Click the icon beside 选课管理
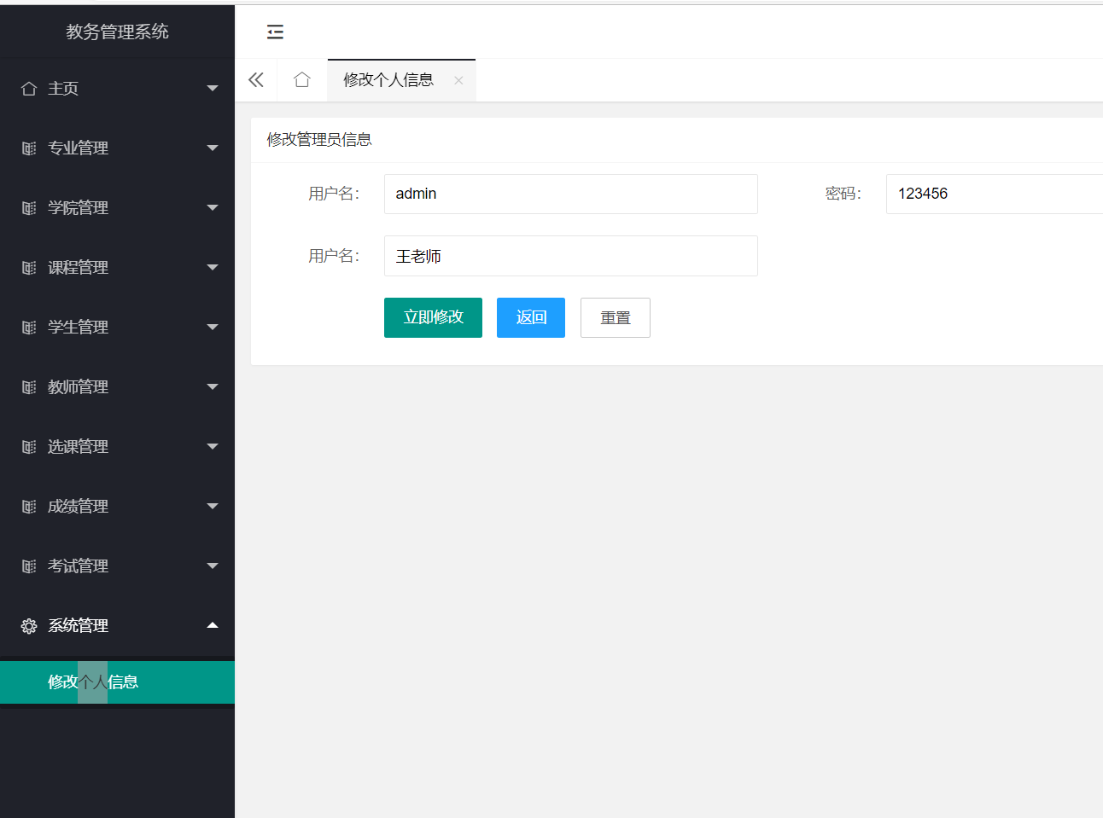The width and height of the screenshot is (1103, 818). [29, 447]
